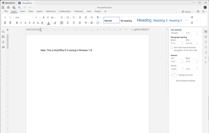The height and width of the screenshot is (133, 209).
Task: Switch to the Layout tab
Action: pos(40,11)
